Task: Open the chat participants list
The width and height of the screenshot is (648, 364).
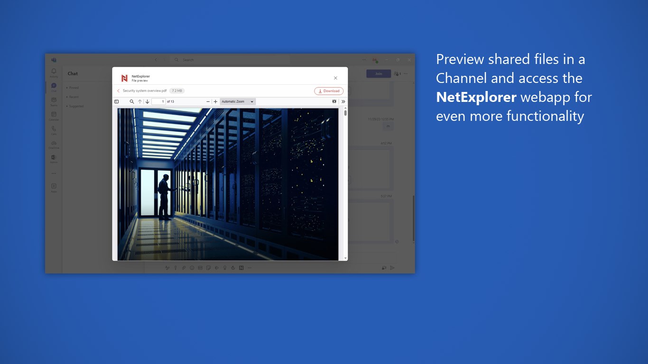Action: tap(398, 73)
